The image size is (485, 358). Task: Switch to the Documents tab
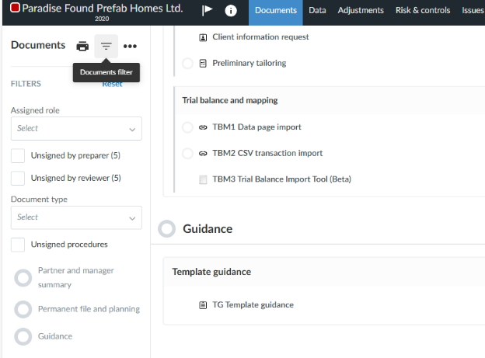[x=276, y=12]
